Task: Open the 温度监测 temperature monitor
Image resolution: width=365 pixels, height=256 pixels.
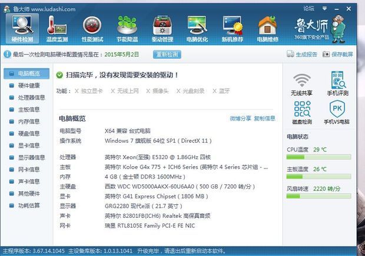Action: [57, 29]
